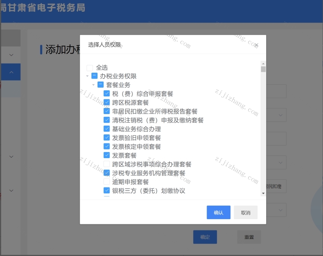Click the permission list scrollbar thumb
Screen dimensions: 323x256
[x=263, y=69]
